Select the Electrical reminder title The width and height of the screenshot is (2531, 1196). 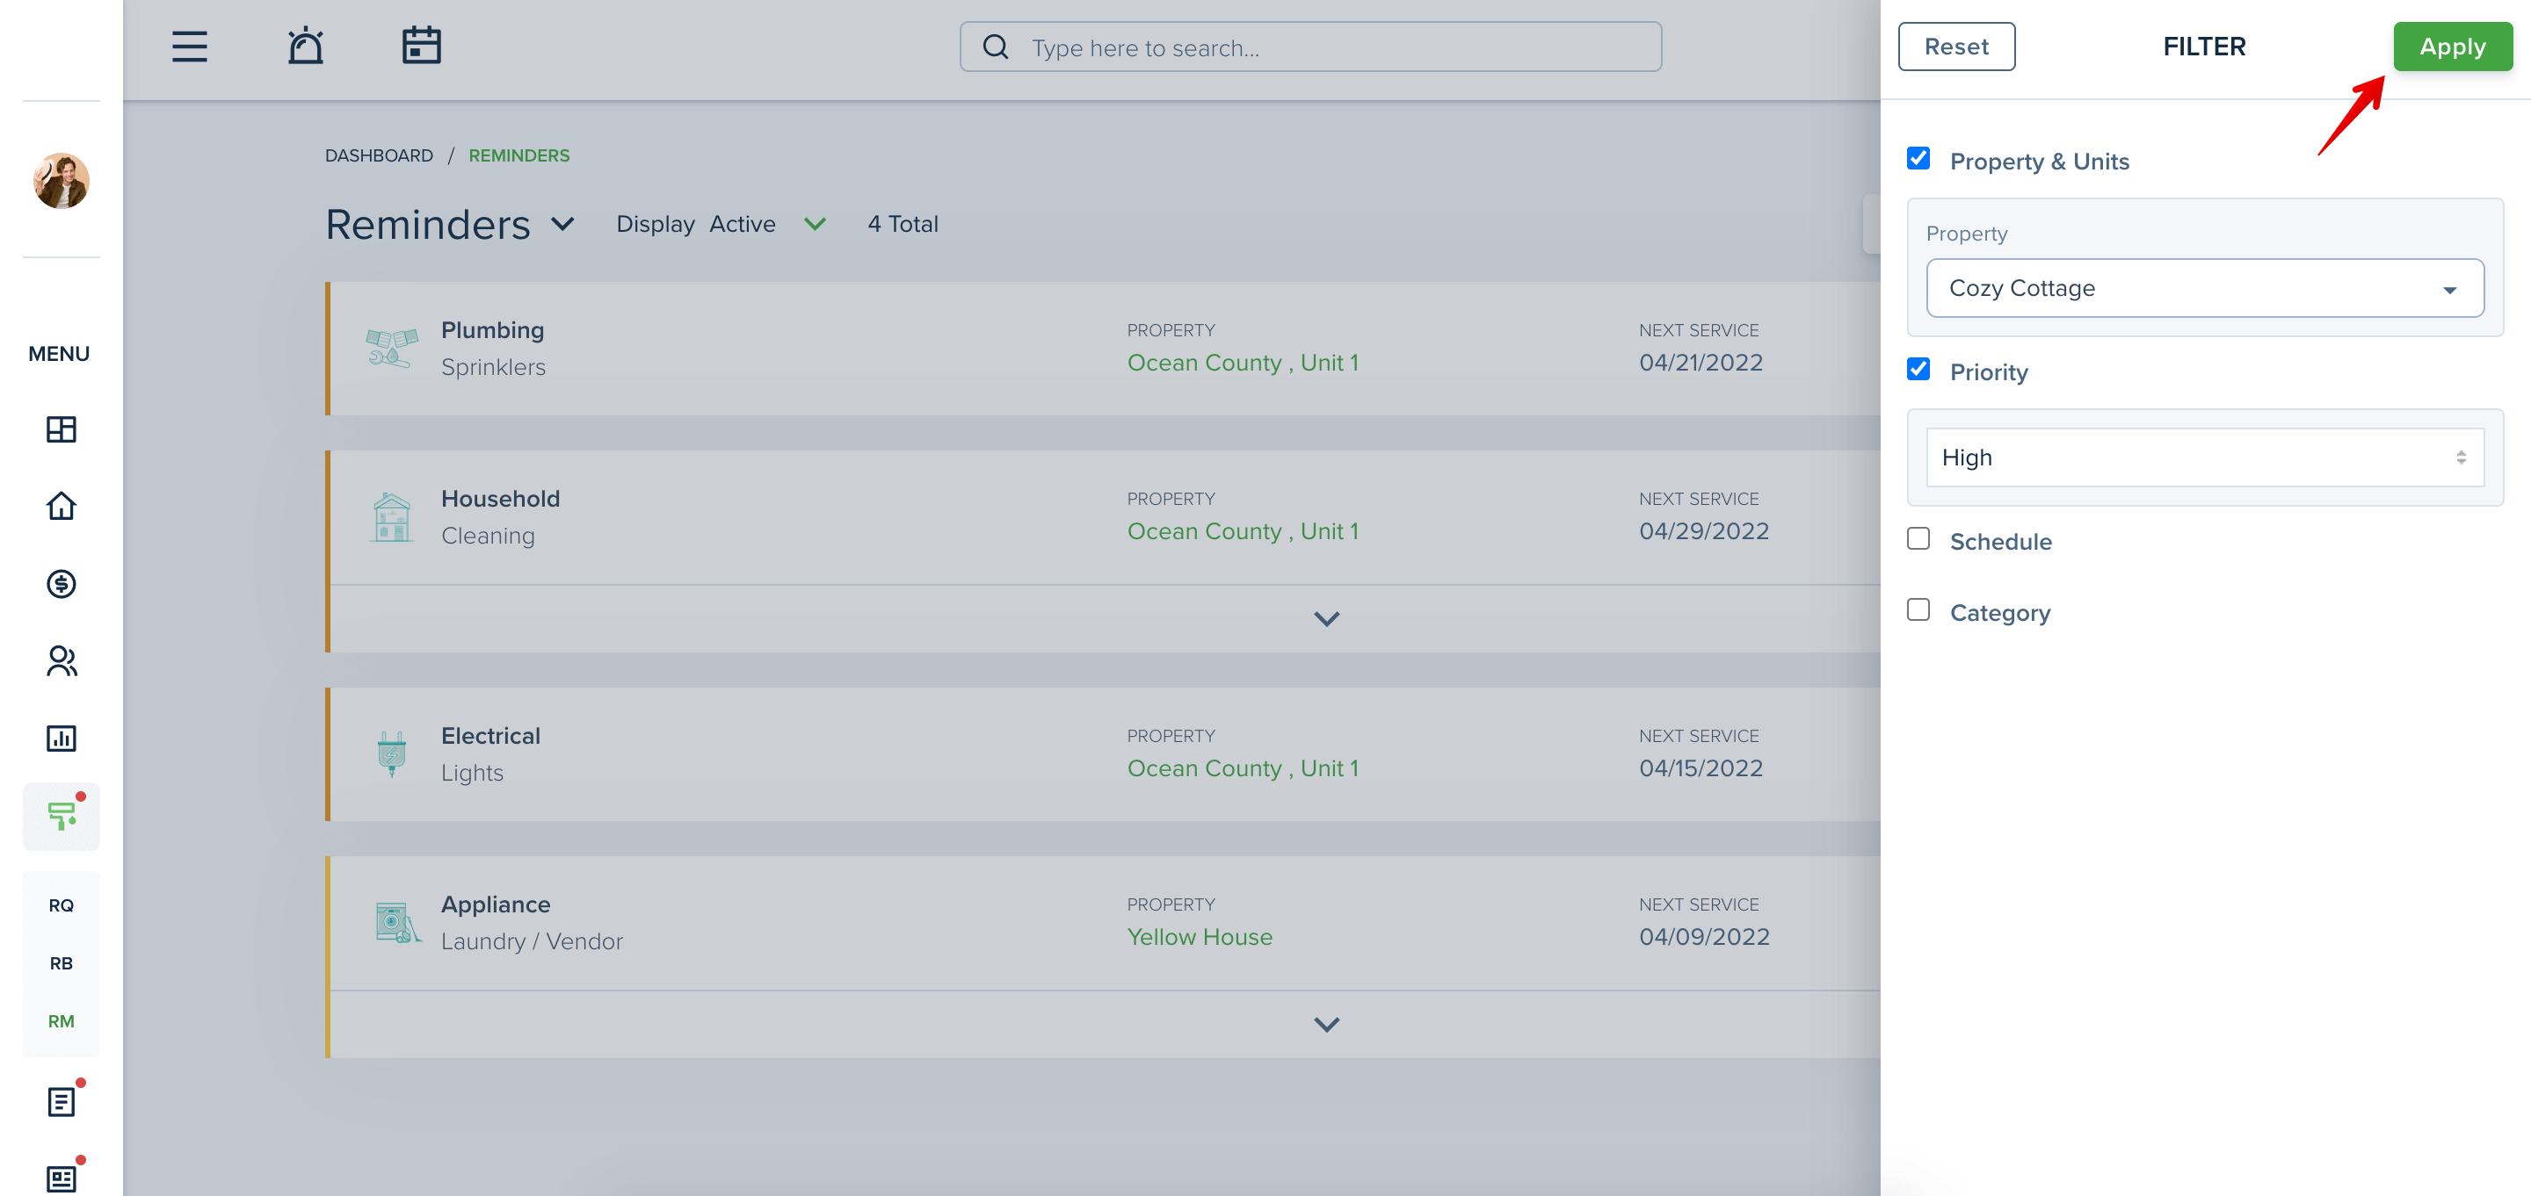[490, 736]
